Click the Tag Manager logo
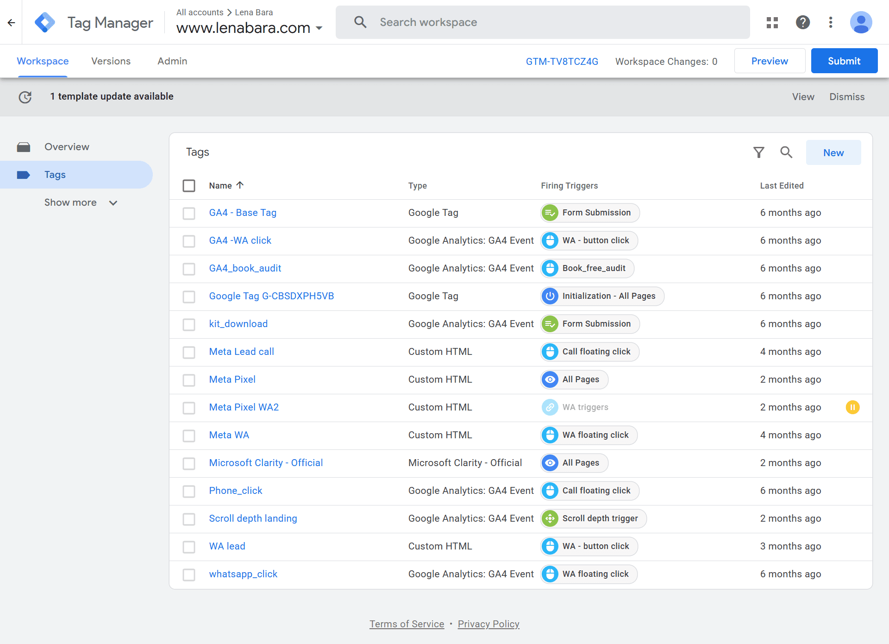 tap(44, 22)
